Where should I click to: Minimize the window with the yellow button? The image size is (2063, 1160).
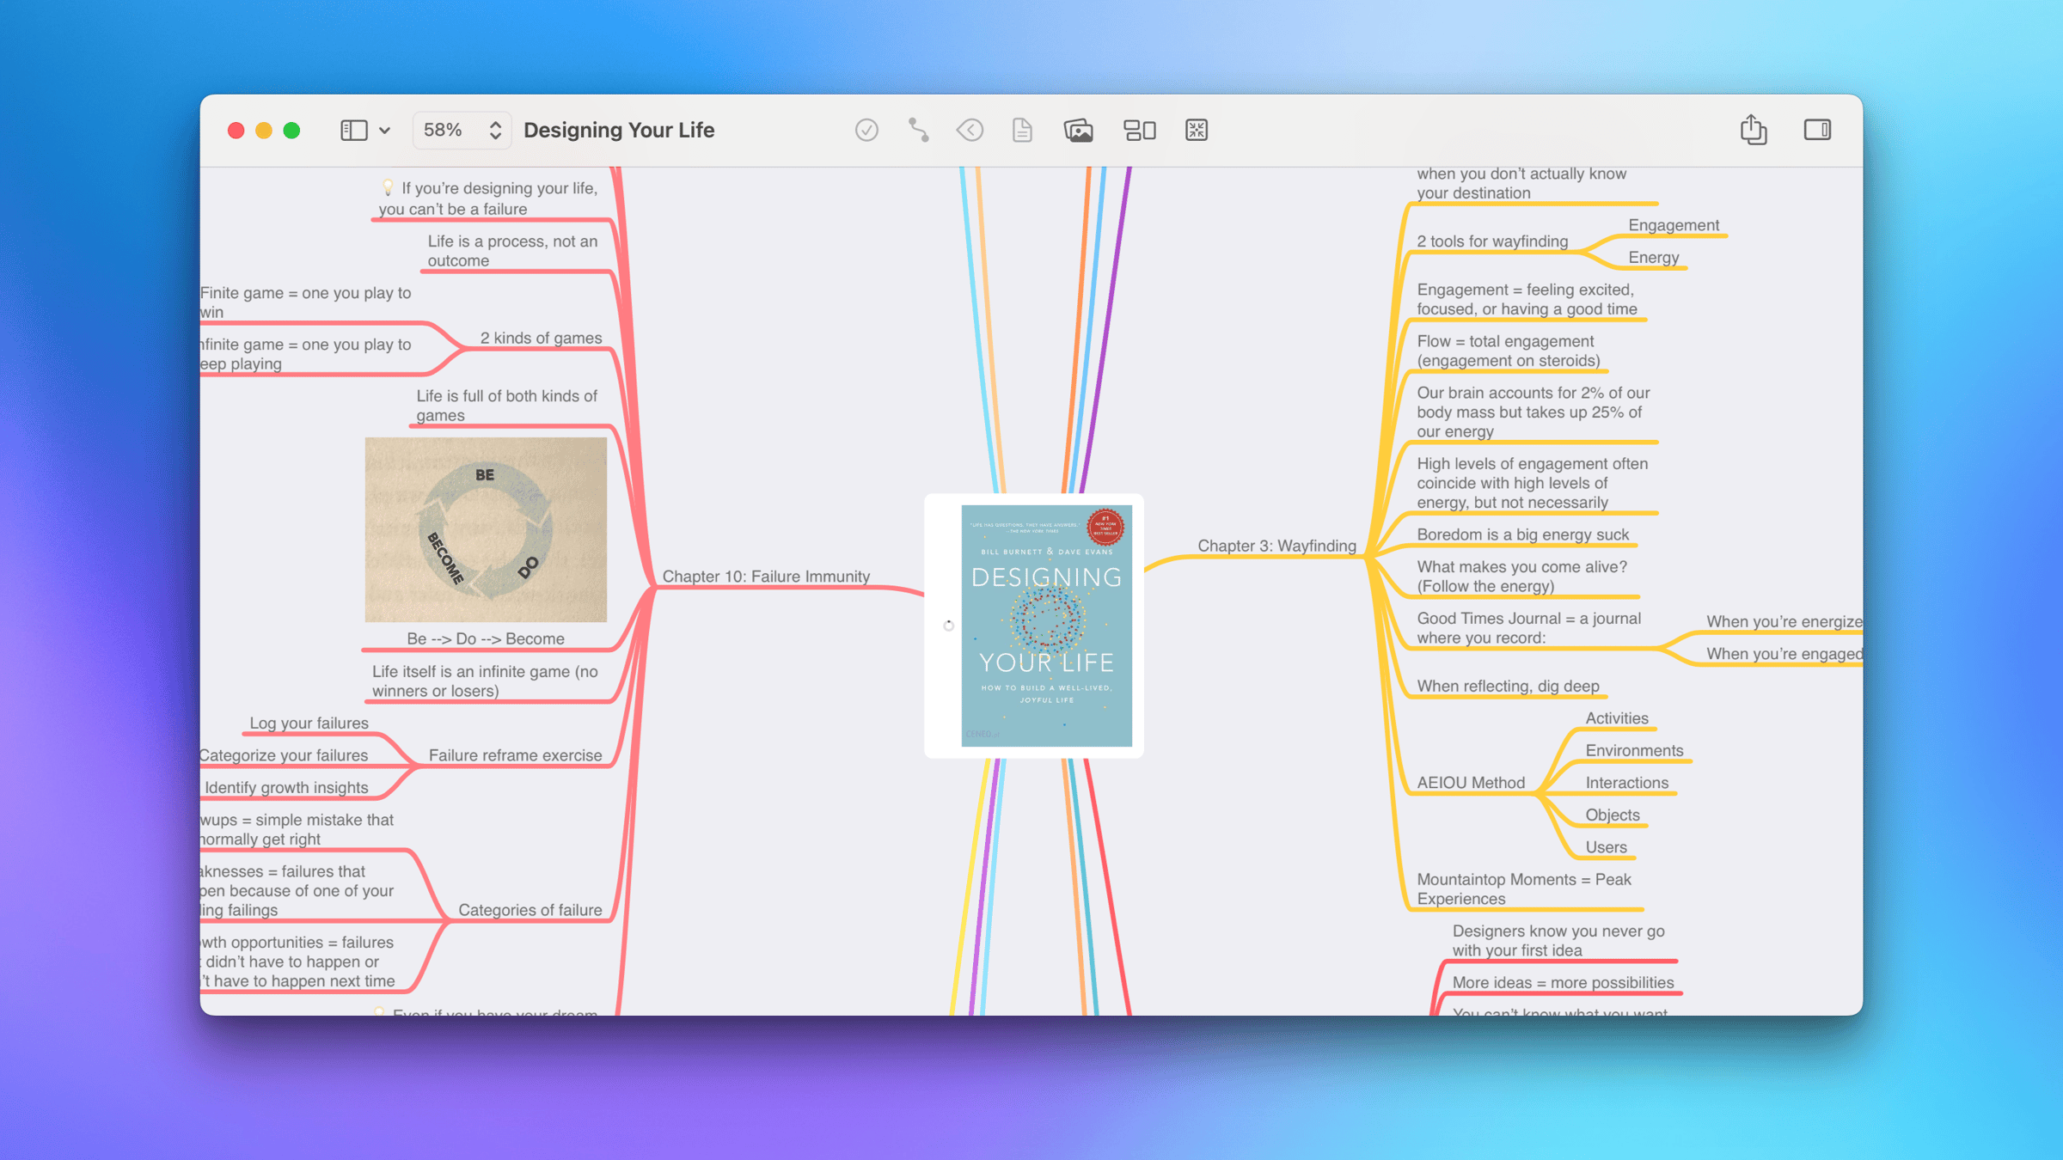pos(264,130)
